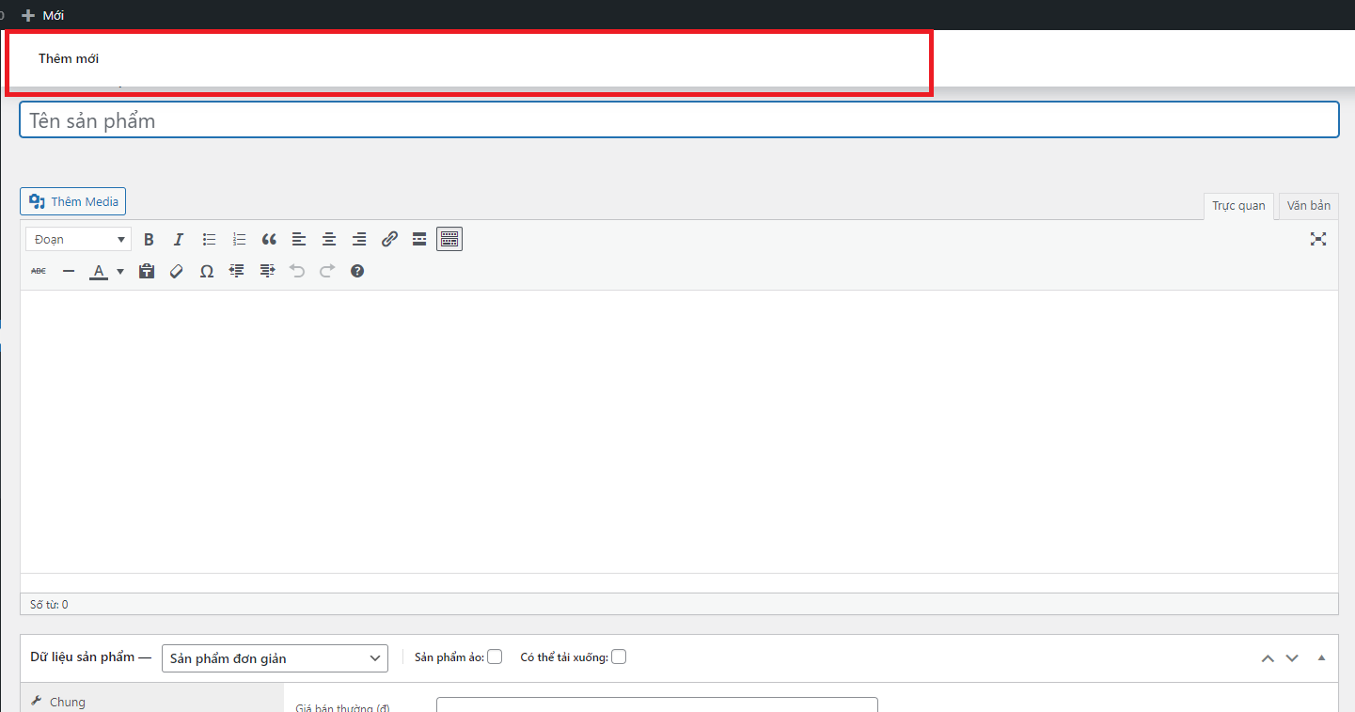Viewport: 1355px width, 712px height.
Task: Decrease paragraph indent
Action: (x=237, y=271)
